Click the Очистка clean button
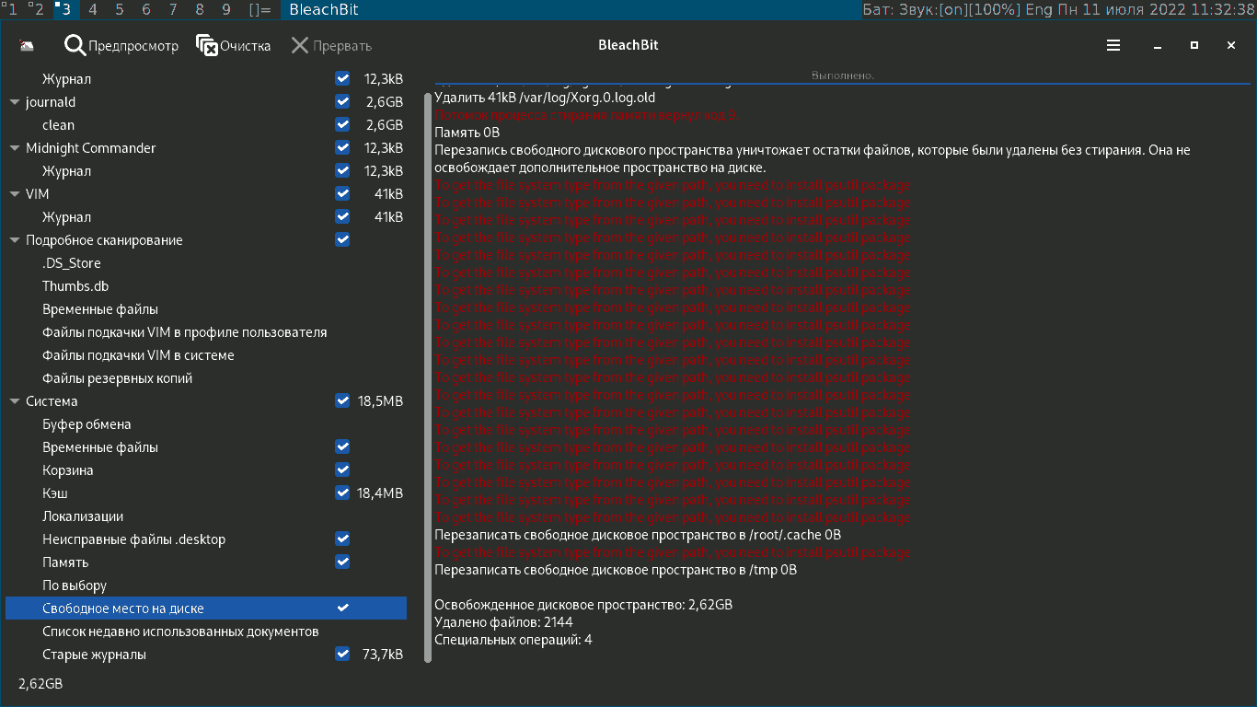 click(234, 45)
